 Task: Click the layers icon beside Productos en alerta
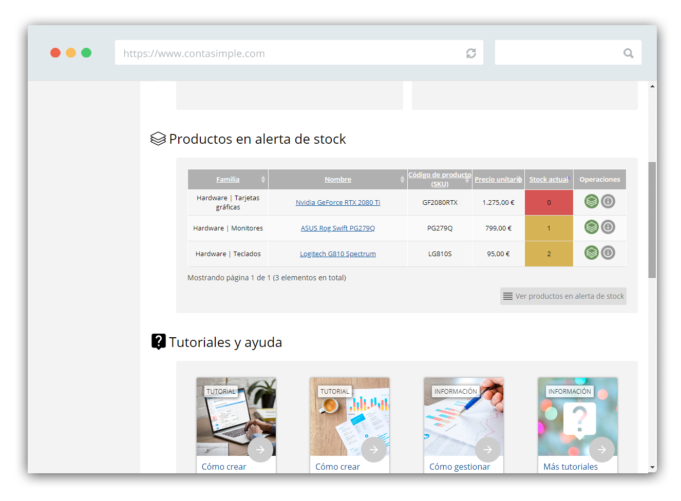coord(158,139)
